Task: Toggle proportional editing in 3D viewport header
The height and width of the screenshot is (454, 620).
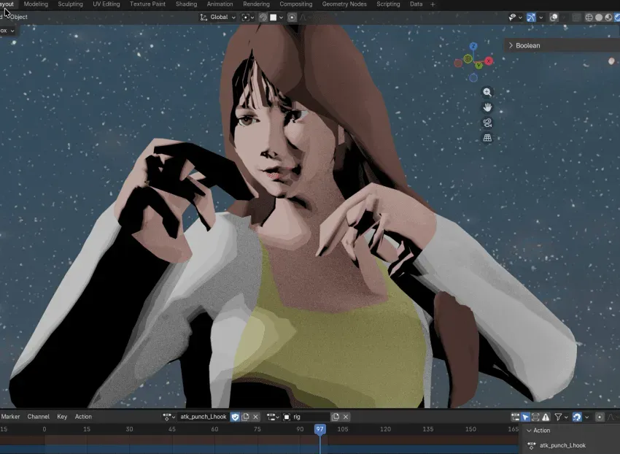Action: [x=292, y=18]
